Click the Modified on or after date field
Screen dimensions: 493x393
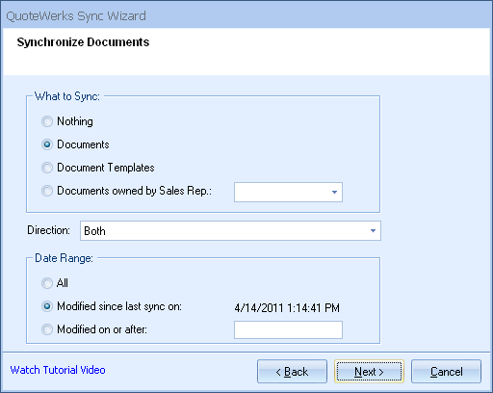[x=288, y=329]
